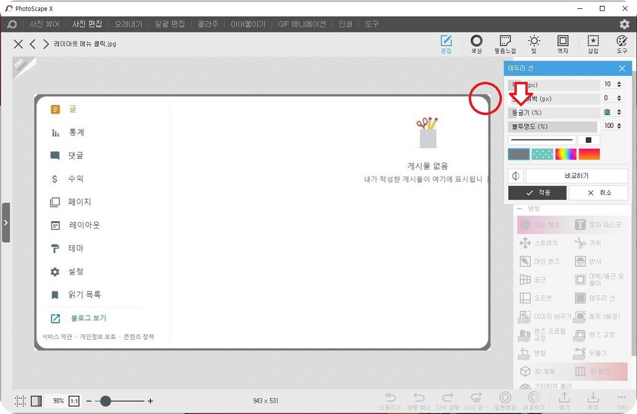Image resolution: width=637 pixels, height=414 pixels.
Task: Open the 색상 (Color) tool icon
Action: [477, 44]
